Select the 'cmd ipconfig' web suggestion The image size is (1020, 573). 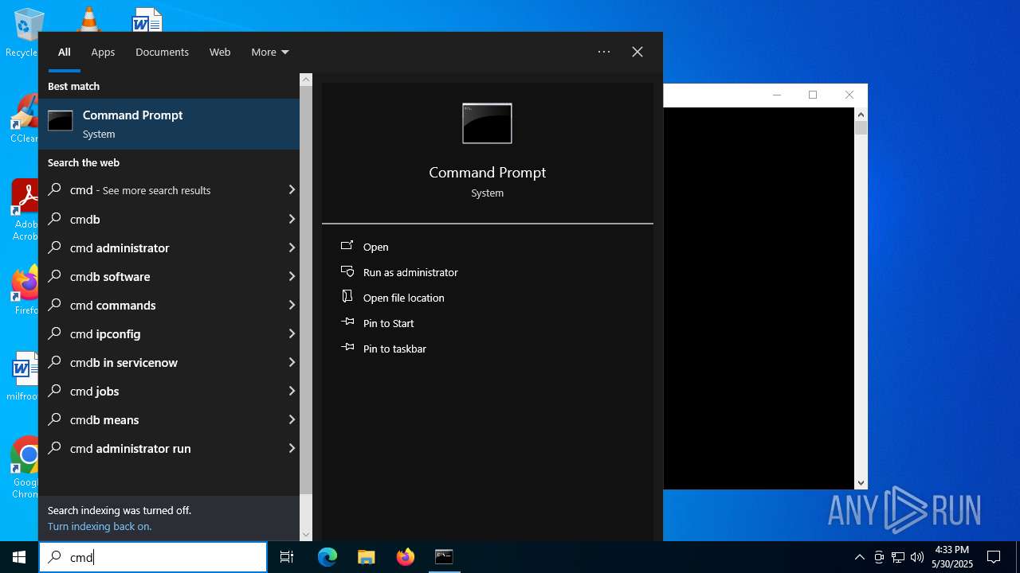[169, 333]
